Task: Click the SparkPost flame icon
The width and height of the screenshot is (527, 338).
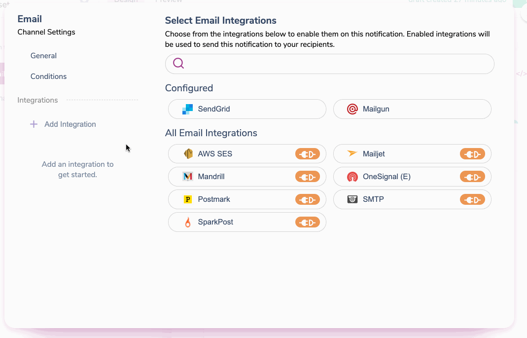Action: tap(187, 222)
